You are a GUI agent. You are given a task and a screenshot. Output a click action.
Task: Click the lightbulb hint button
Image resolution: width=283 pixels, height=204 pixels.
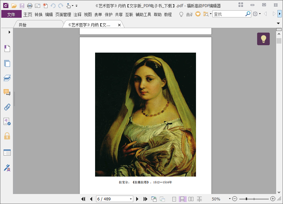point(263,39)
